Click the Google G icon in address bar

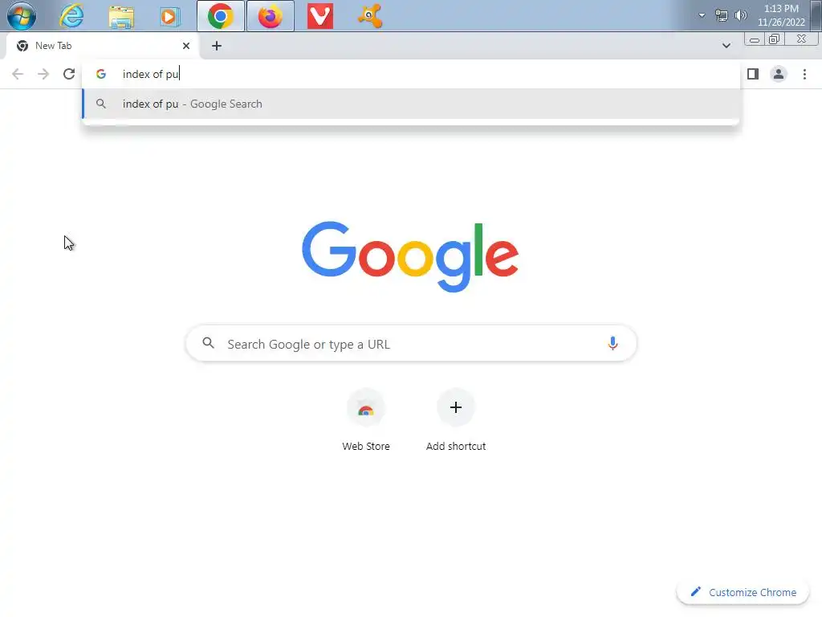tap(101, 74)
